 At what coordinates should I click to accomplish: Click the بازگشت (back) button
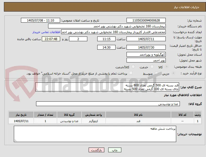pyautogui.click(x=96, y=150)
